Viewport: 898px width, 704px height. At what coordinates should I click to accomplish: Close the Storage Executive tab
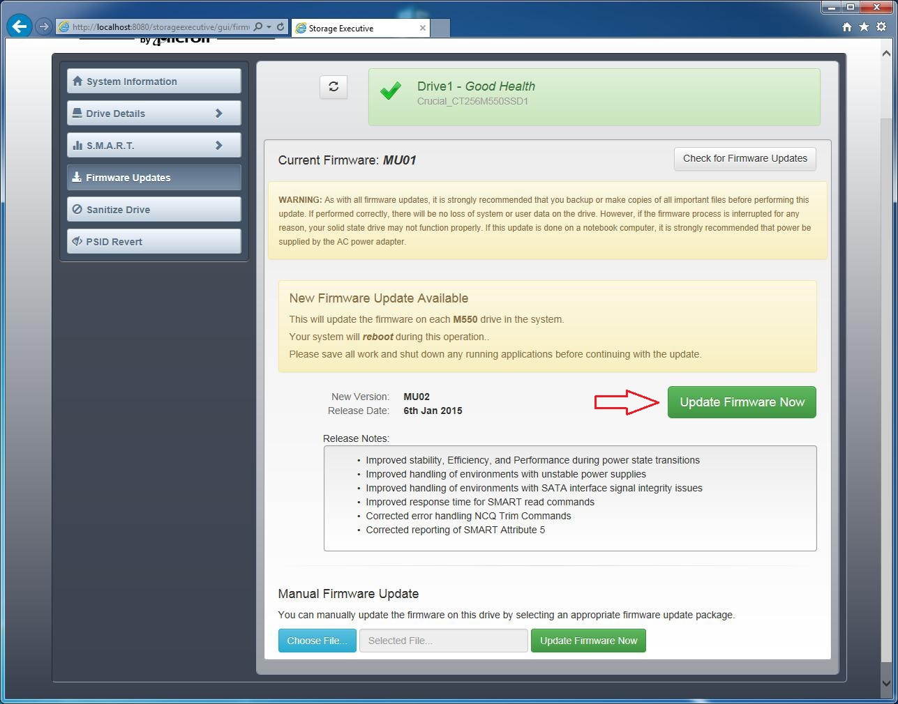[x=422, y=28]
